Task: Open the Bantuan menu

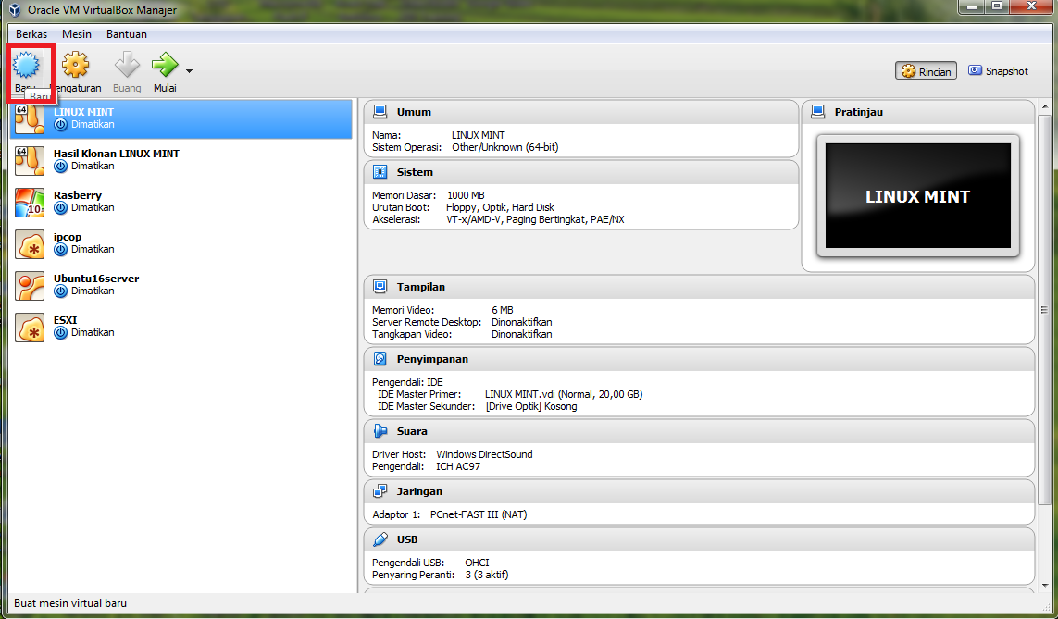Action: [126, 33]
